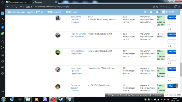
Task: Click Оцінка button for Петраков
Action: (171, 86)
